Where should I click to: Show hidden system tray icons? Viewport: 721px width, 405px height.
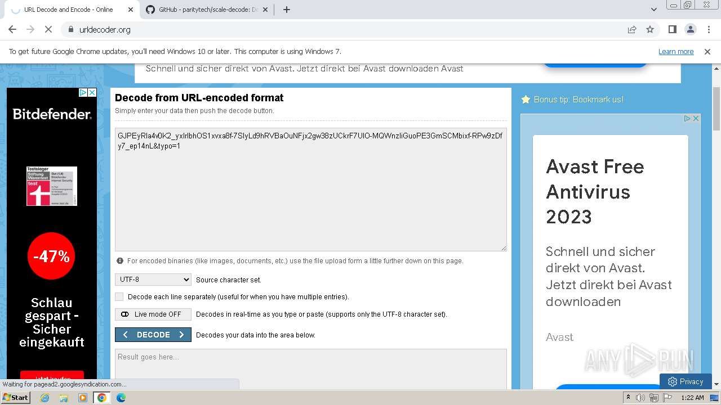click(628, 398)
